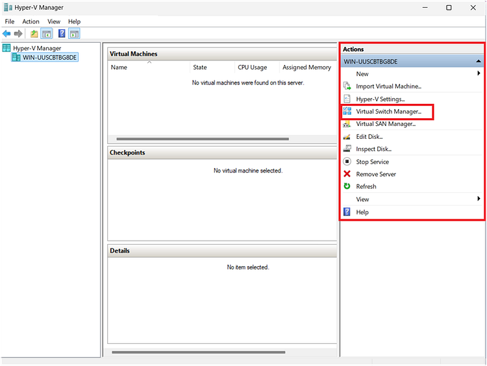Click the Edit Disk action
Screen dimensions: 487x366
click(369, 136)
